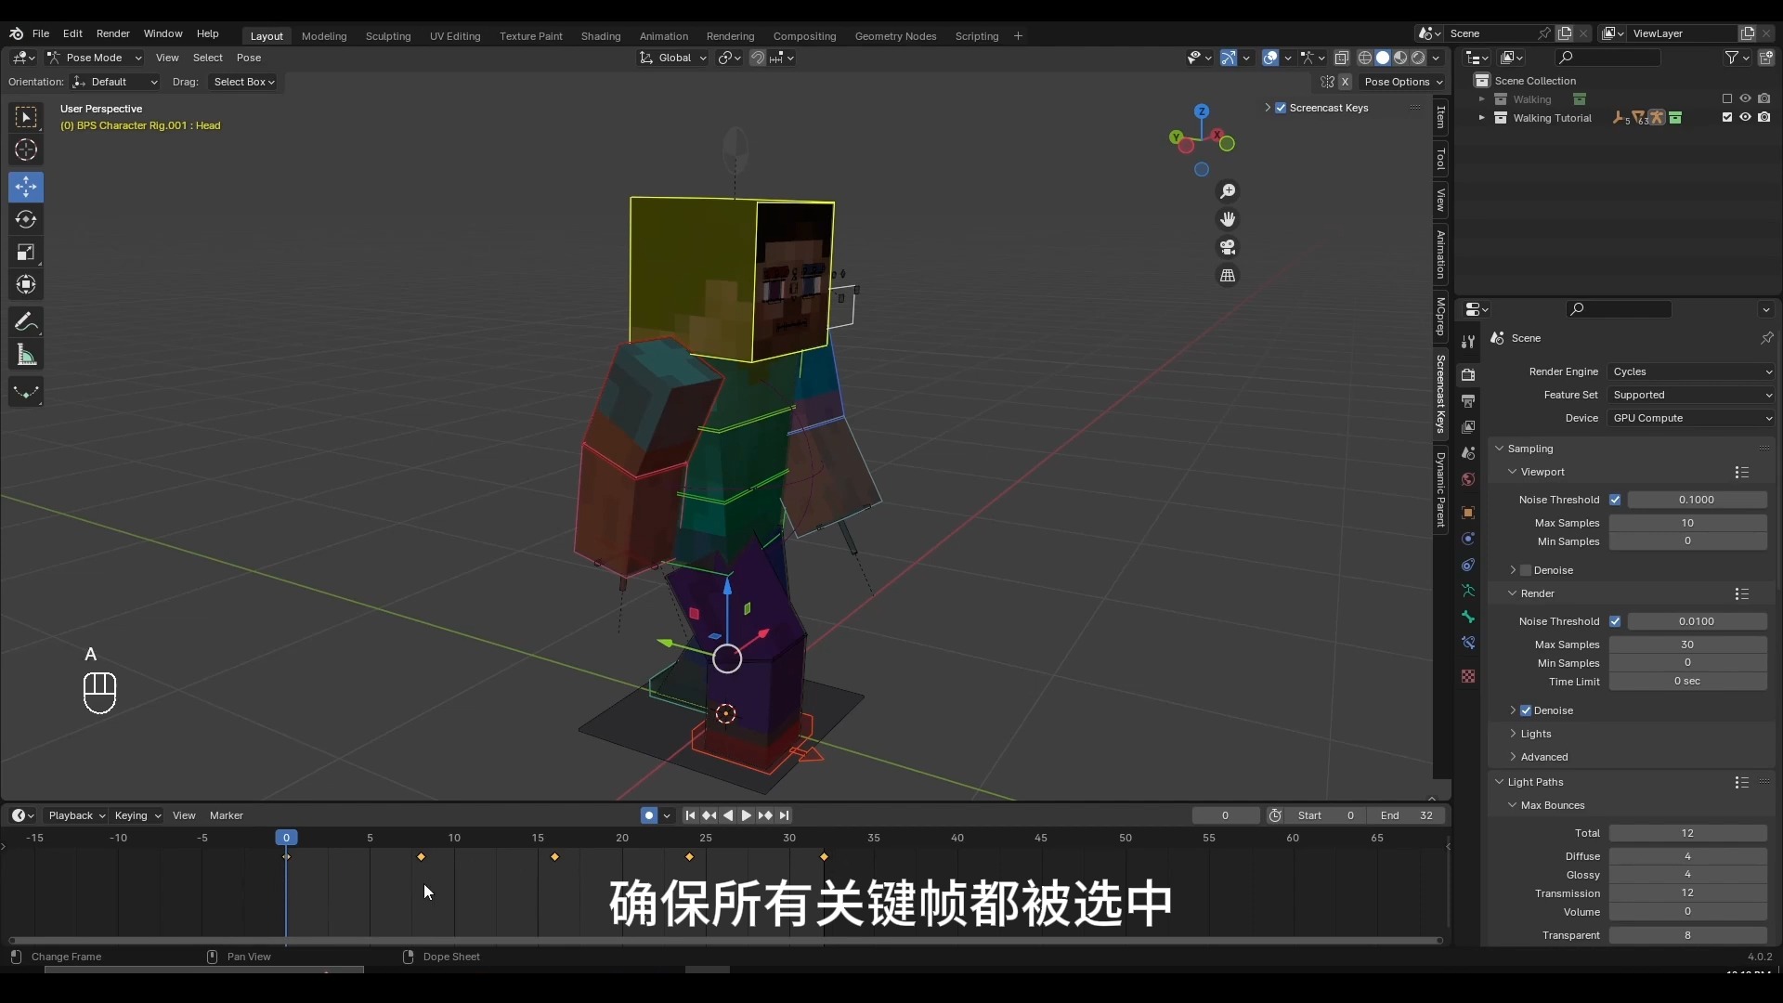Enable Denoise under Viewport sampling
The height and width of the screenshot is (1003, 1783).
pyautogui.click(x=1524, y=570)
